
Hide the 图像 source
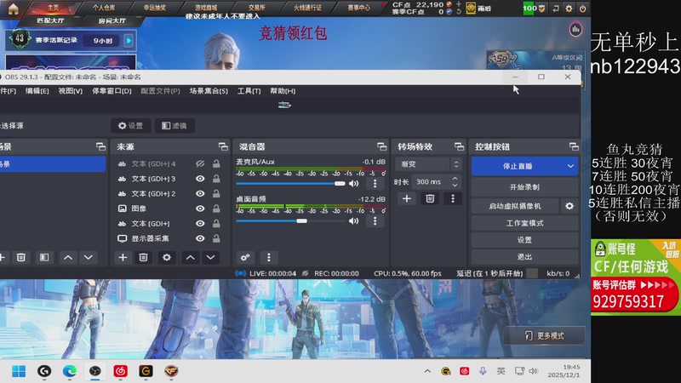(x=200, y=209)
